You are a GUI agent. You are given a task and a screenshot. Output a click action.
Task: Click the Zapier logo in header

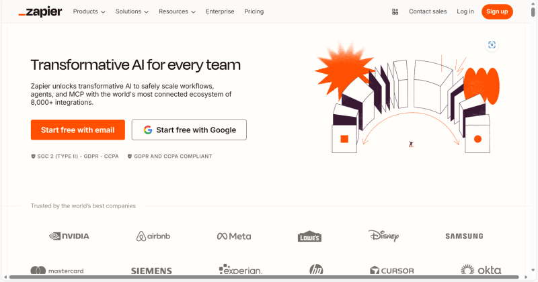40,11
